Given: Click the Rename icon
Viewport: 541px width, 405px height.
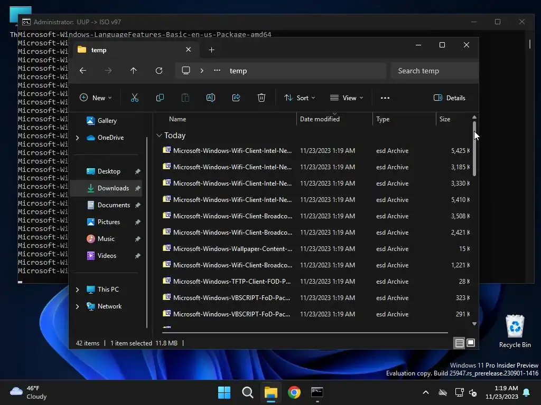Looking at the screenshot, I should coord(210,98).
